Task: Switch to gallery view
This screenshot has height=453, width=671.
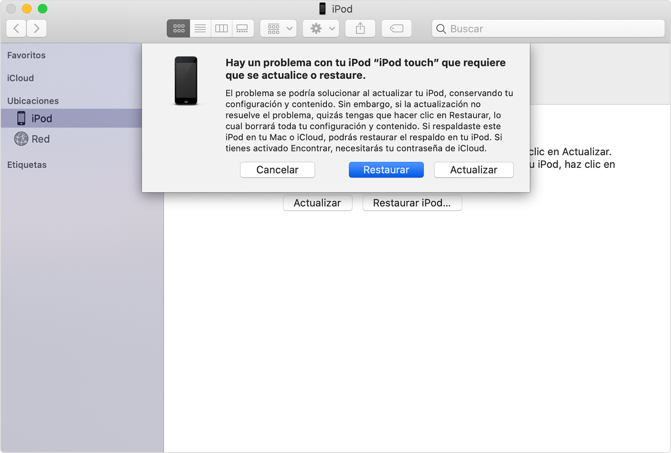Action: tap(243, 29)
